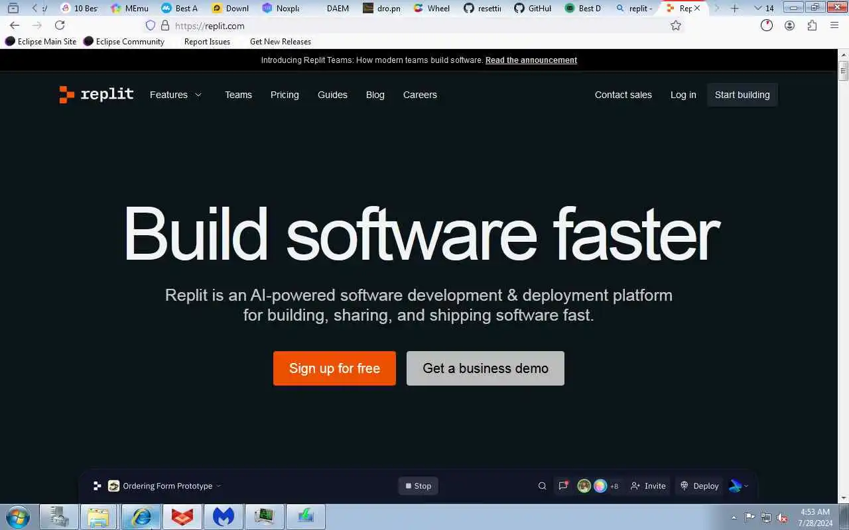Click the Show desktop strip at taskbar end
Viewport: 849px width, 530px height.
(844, 517)
